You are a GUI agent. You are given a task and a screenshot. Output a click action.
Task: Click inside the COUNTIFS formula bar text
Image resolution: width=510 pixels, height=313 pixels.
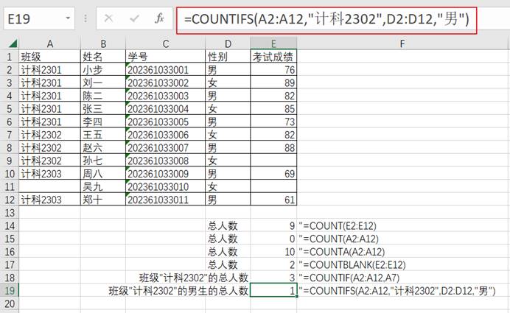(324, 19)
